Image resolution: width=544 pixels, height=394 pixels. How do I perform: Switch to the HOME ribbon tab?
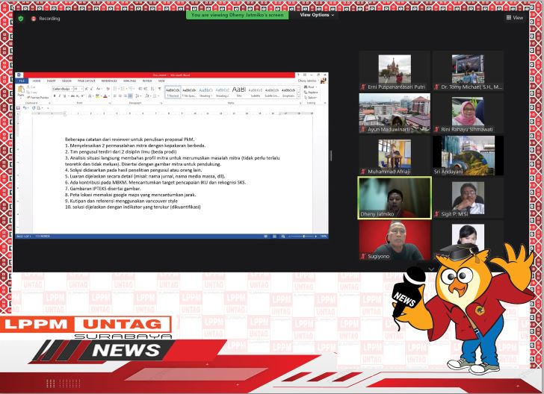[x=36, y=81]
